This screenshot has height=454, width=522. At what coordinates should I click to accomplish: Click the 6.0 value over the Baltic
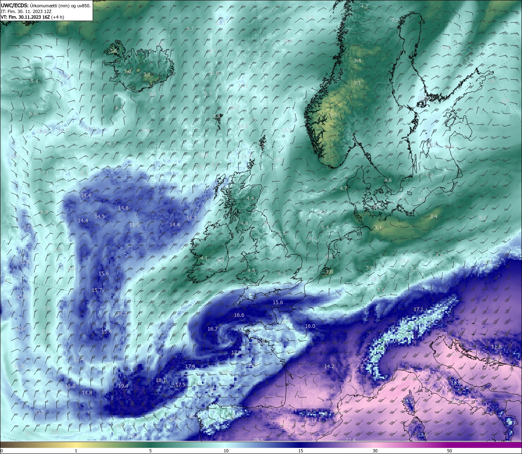point(429,174)
